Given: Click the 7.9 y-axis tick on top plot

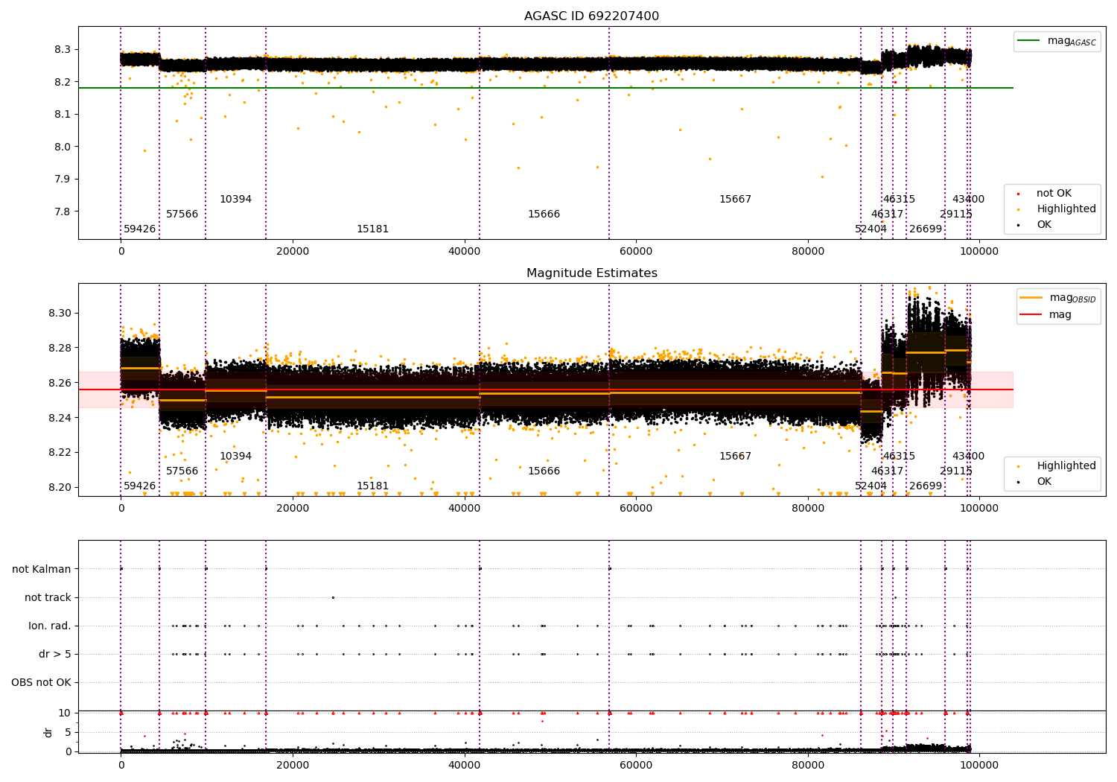Looking at the screenshot, I should tap(63, 179).
